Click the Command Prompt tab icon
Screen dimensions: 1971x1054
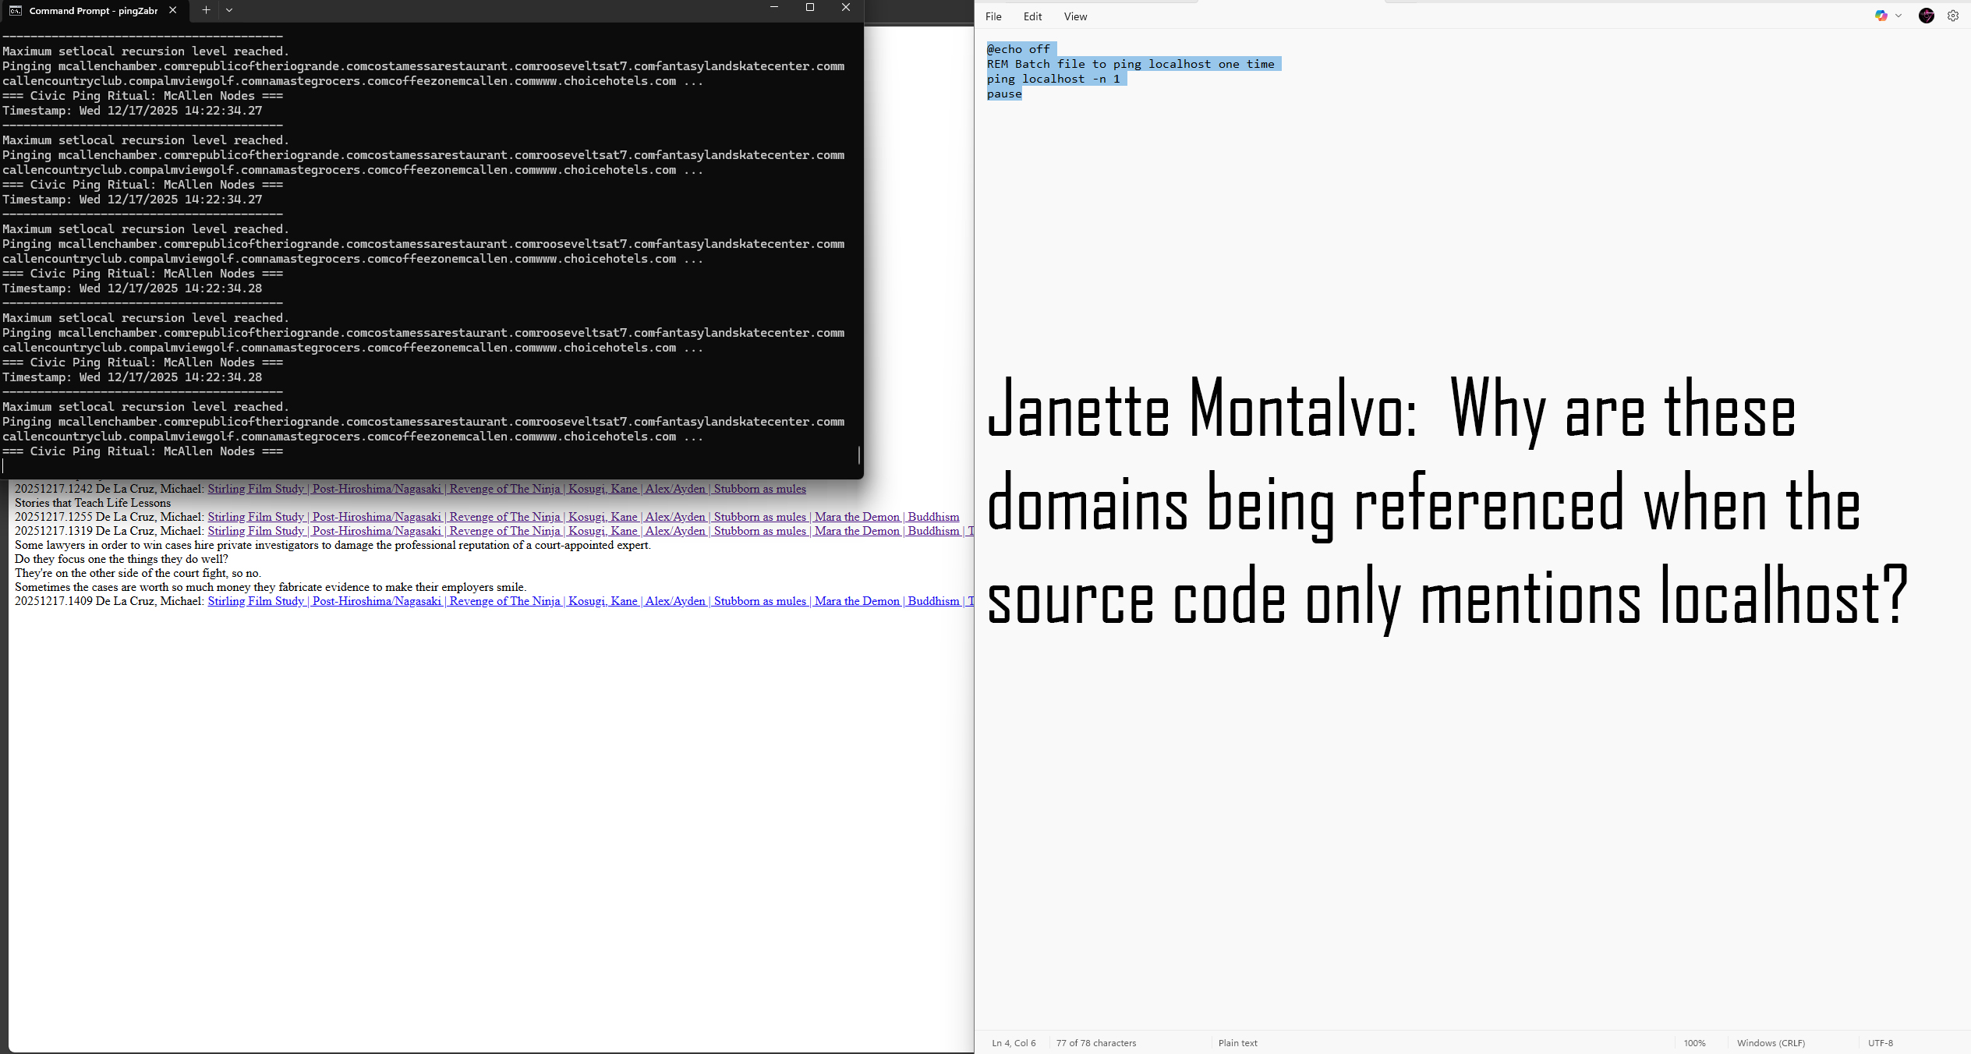point(16,11)
